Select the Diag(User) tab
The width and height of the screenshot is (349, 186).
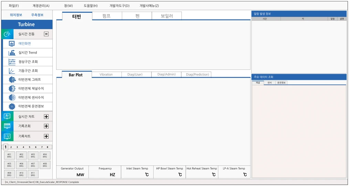pos(136,74)
